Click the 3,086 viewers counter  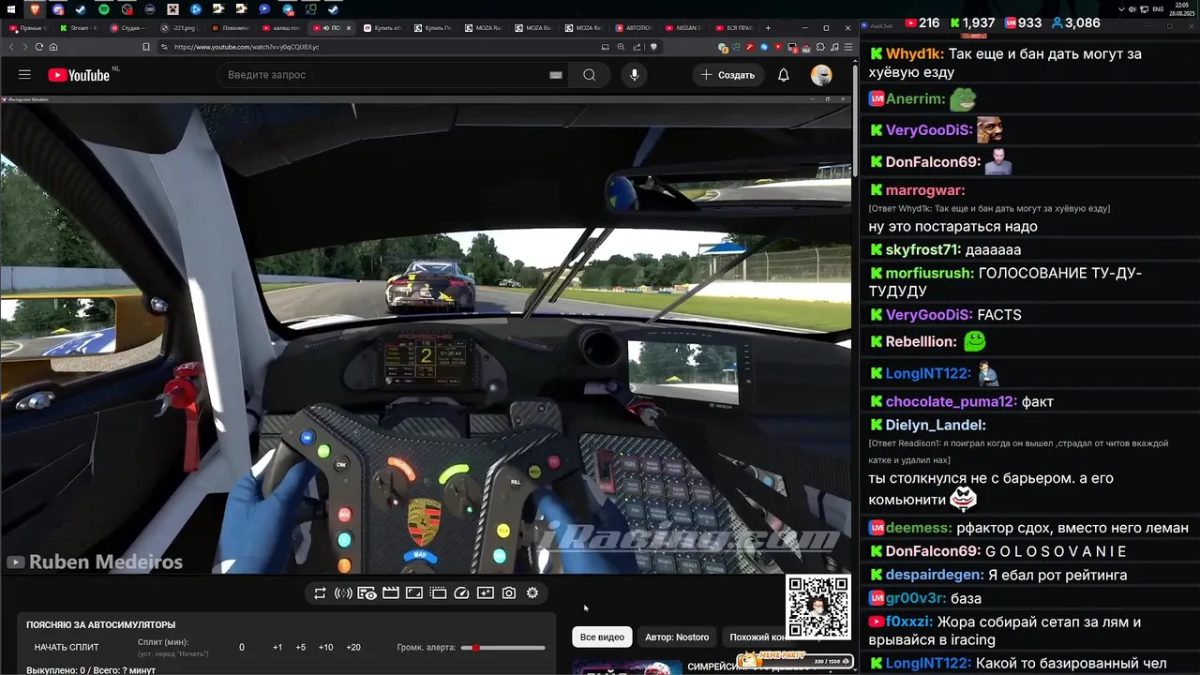tap(1075, 22)
